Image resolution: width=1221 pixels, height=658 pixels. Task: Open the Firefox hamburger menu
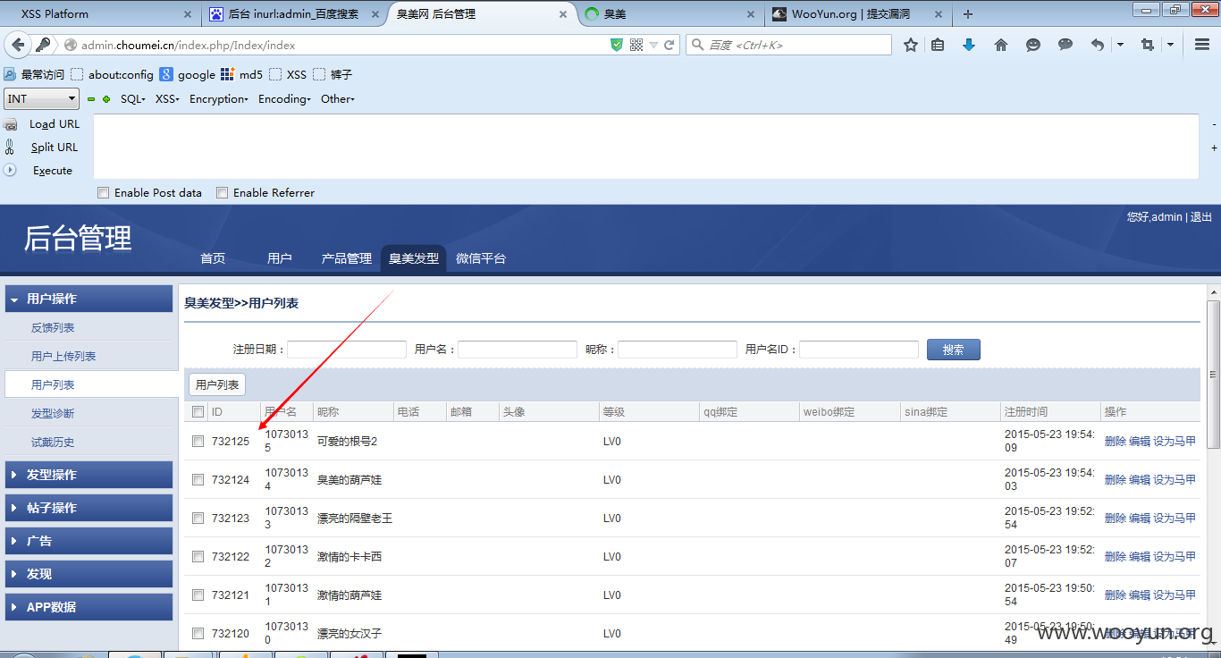1202,45
